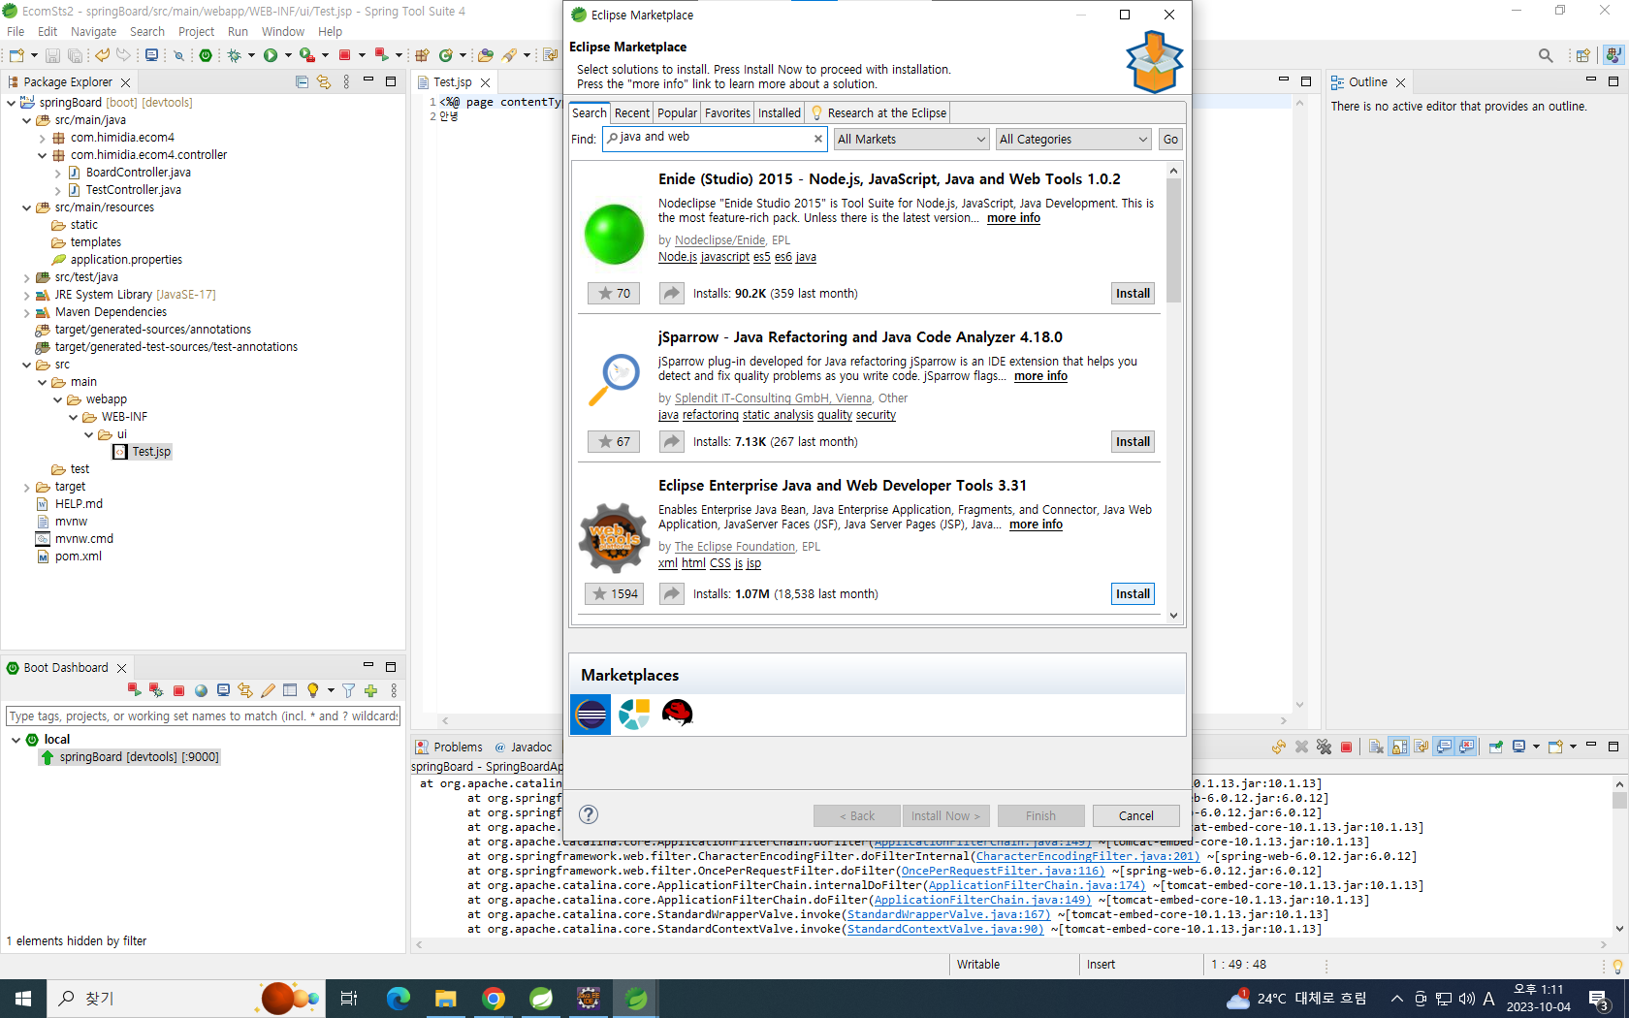This screenshot has width=1629, height=1018.
Task: Open browser globe icon in Boot Dashboard
Action: pos(201,690)
